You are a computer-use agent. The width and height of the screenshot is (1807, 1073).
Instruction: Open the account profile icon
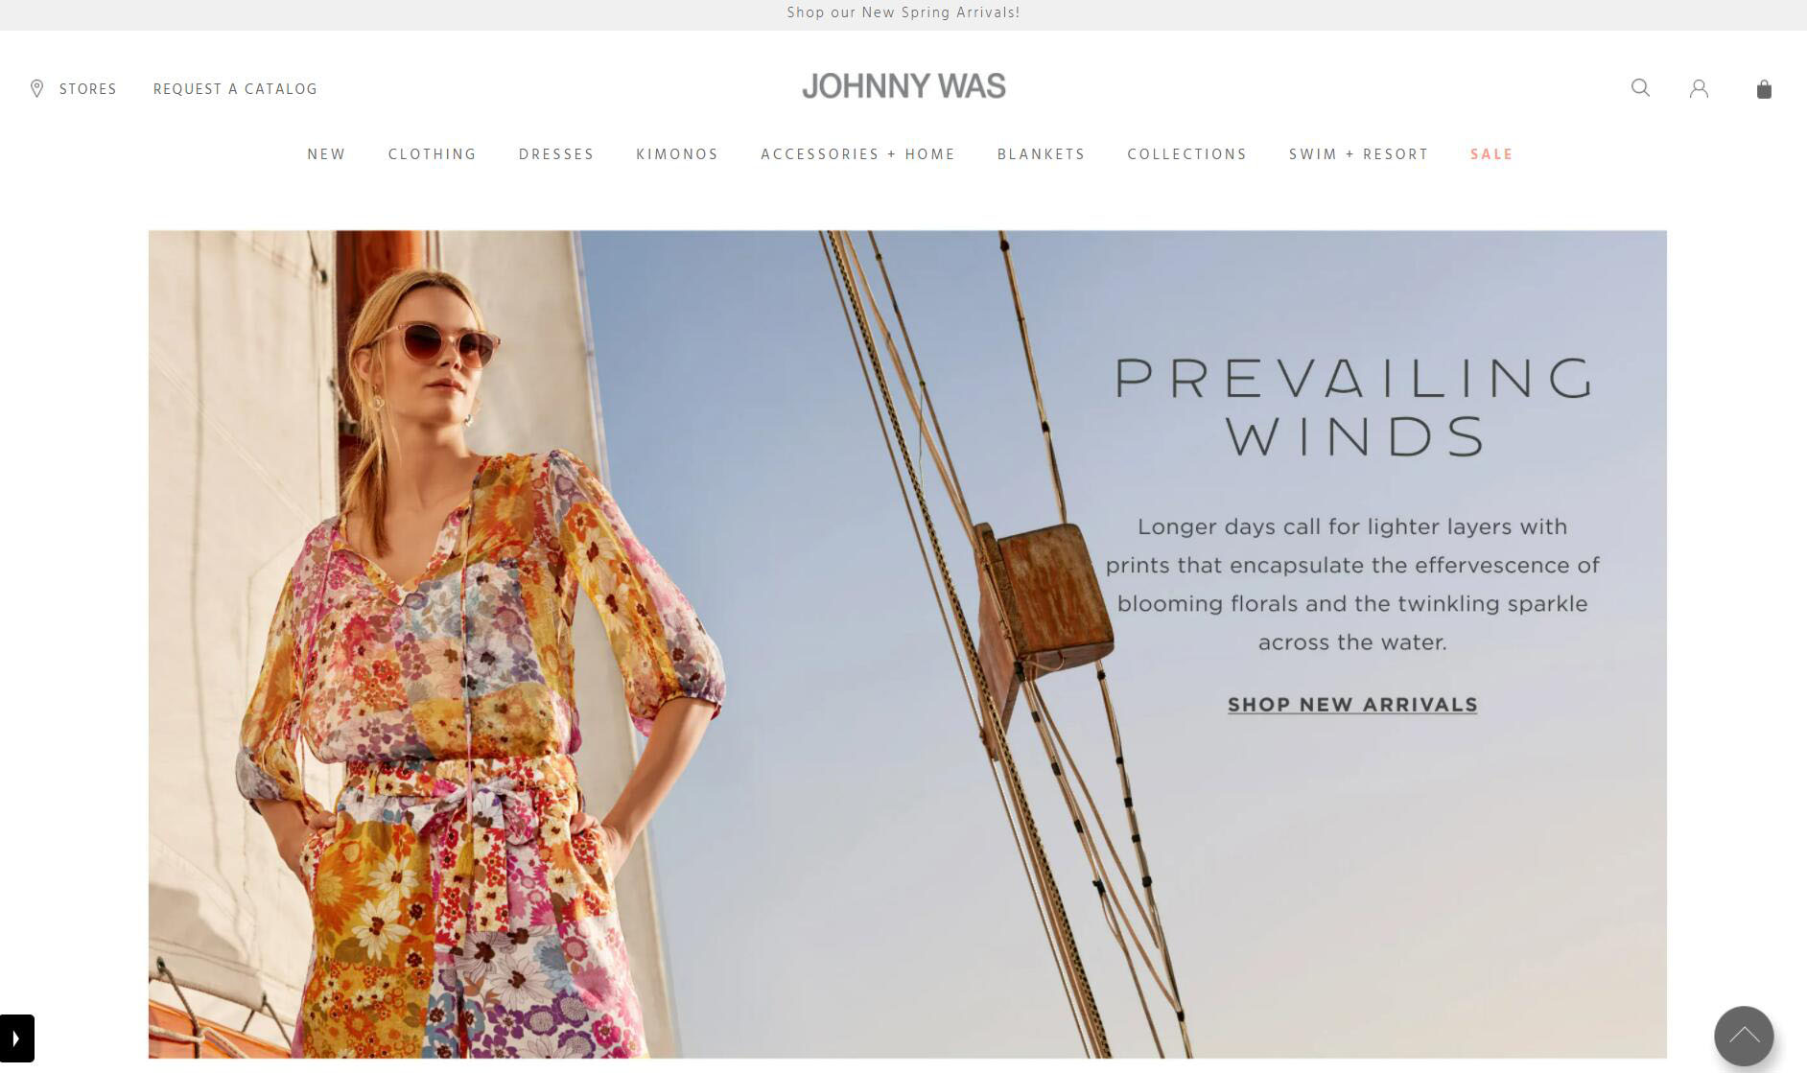pos(1699,89)
